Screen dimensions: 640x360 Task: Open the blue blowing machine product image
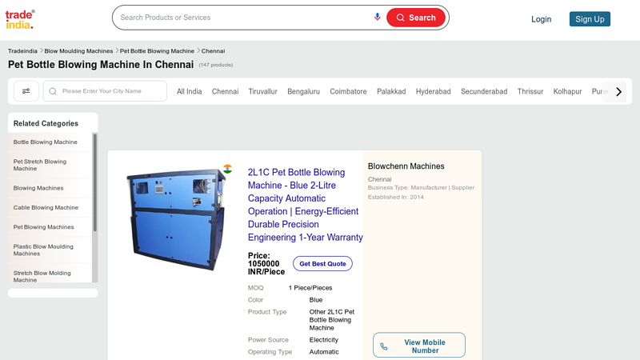pos(176,219)
